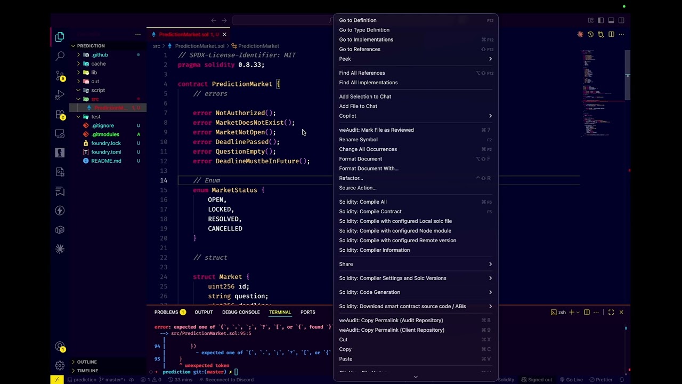Open the file timeline history icon in editor toolbar
Image resolution: width=682 pixels, height=384 pixels.
[590, 34]
